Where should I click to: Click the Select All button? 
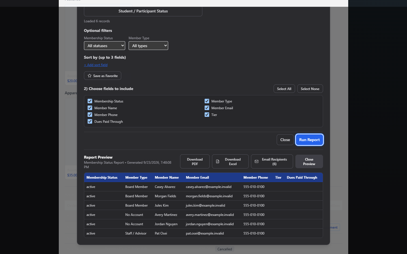[x=284, y=89]
